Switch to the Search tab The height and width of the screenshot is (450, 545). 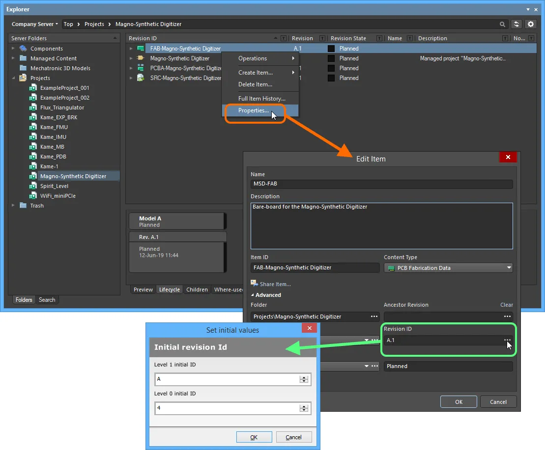pos(47,300)
